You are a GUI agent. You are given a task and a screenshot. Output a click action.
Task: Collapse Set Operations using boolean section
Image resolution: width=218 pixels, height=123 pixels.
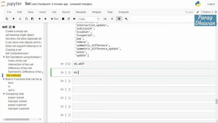pos(4,57)
